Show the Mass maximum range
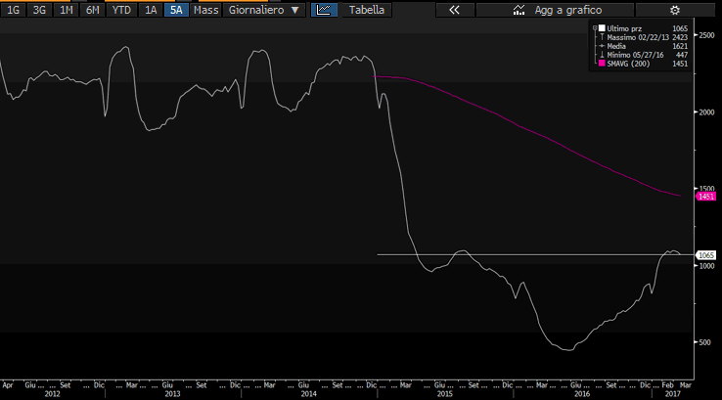 205,10
